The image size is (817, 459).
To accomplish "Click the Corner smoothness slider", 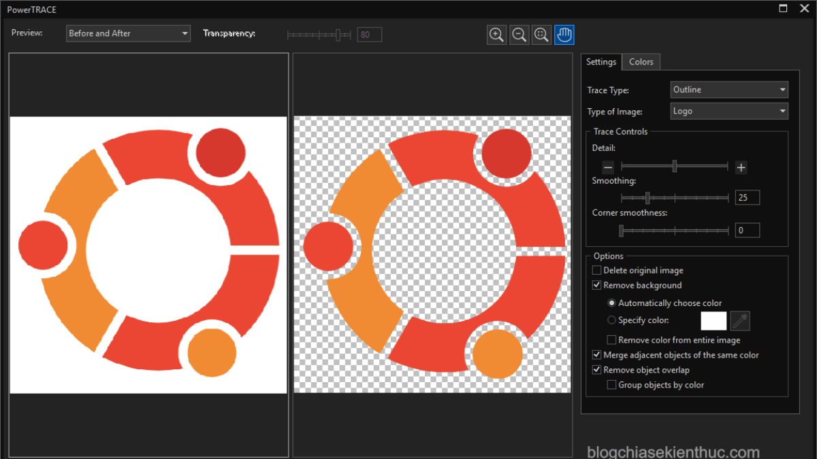I will point(675,231).
